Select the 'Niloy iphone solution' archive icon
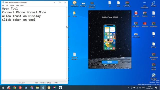160x90 pixels. (153, 56)
